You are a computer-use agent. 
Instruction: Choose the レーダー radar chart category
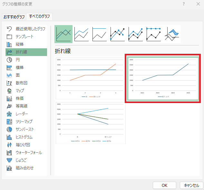click(x=26, y=114)
